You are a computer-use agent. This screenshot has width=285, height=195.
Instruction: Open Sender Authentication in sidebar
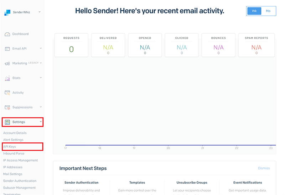(x=20, y=181)
